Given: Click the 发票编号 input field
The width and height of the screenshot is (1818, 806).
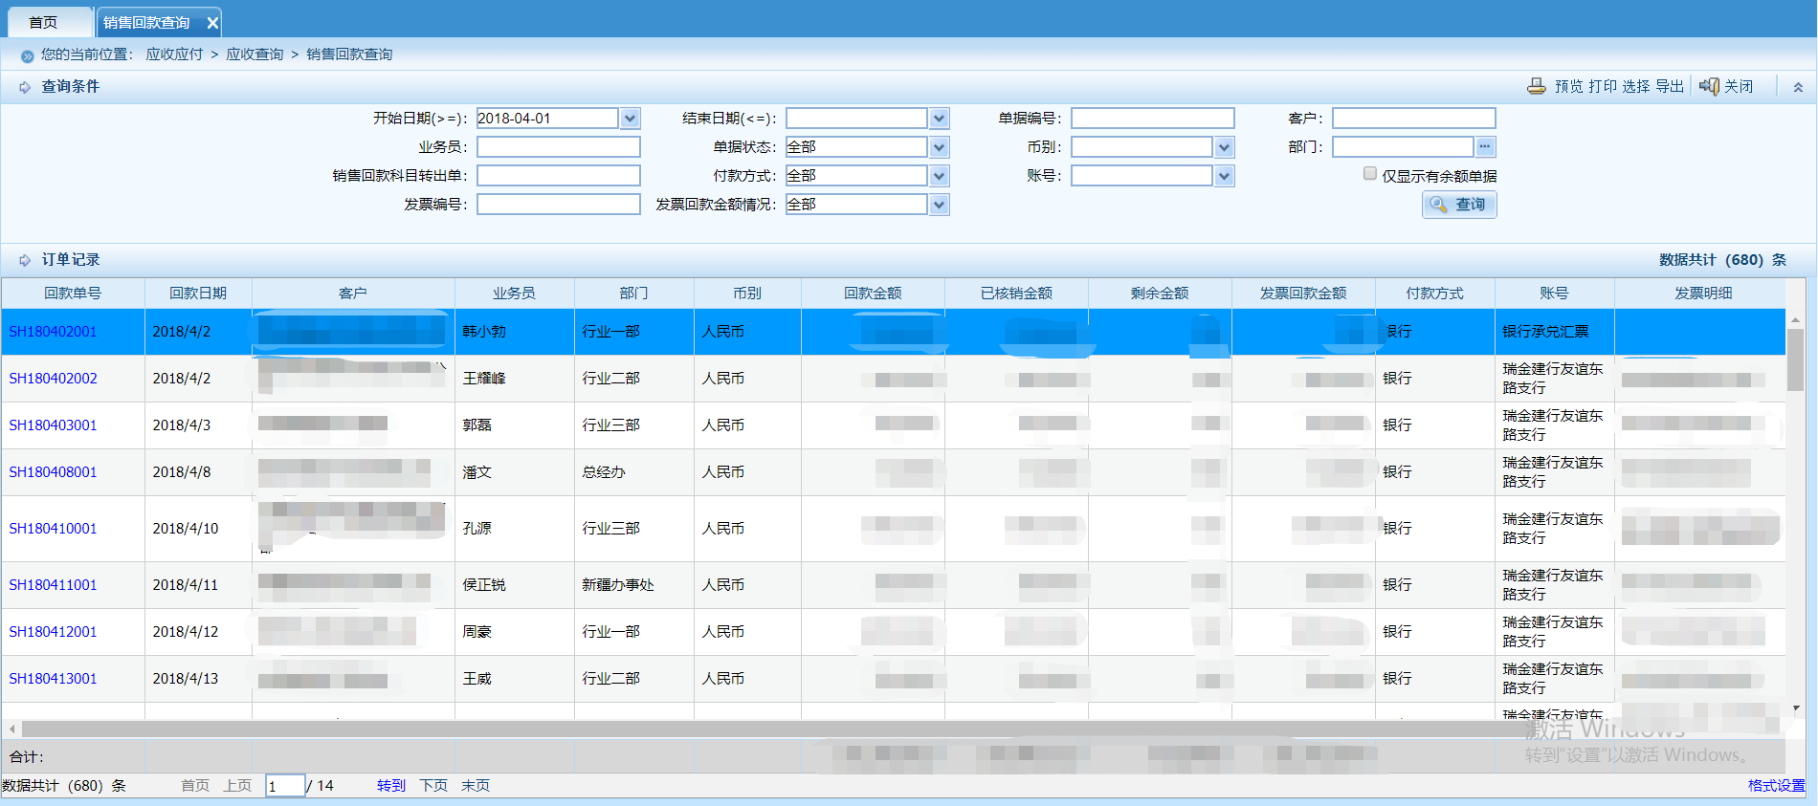Looking at the screenshot, I should (x=559, y=205).
